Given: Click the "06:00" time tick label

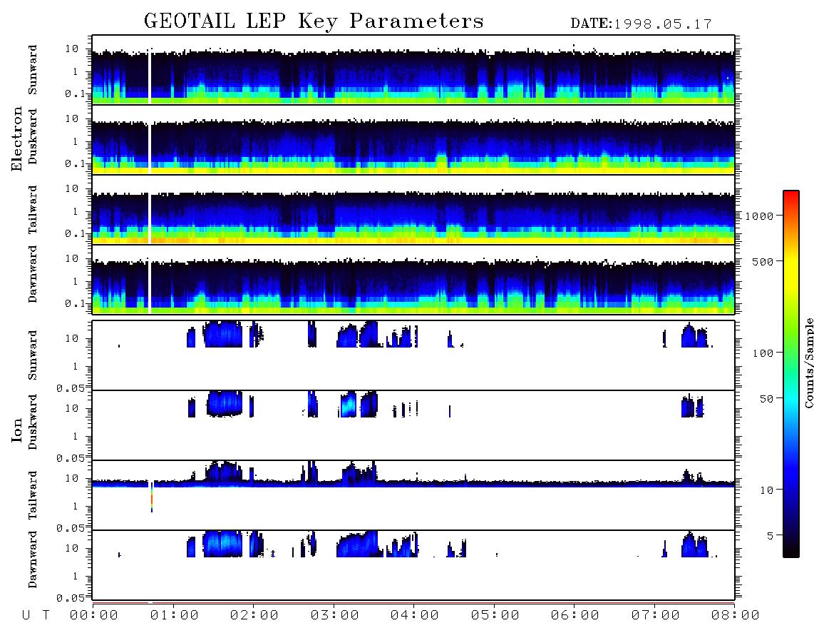Looking at the screenshot, I should [x=575, y=616].
